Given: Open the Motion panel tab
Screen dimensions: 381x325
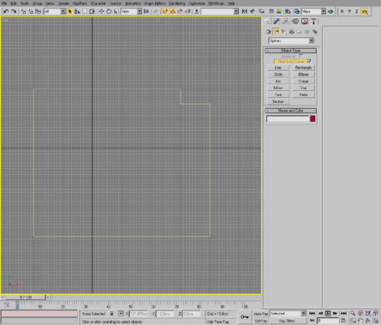Looking at the screenshot, I should point(295,21).
